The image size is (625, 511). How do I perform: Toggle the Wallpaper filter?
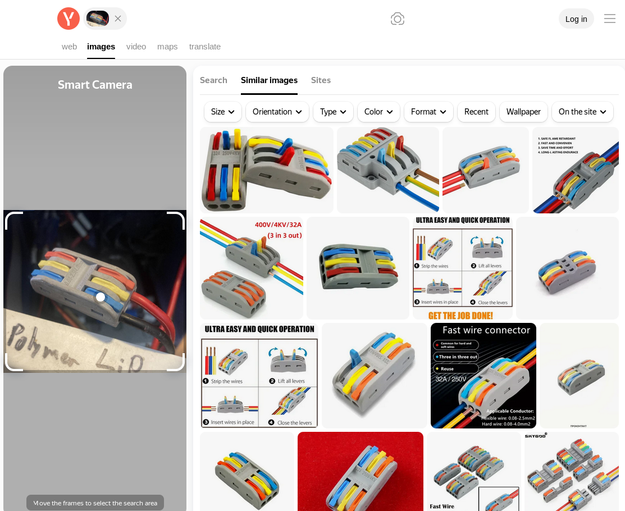(x=523, y=112)
